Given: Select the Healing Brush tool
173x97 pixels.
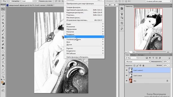Looking at the screenshot, I should point(3,30).
